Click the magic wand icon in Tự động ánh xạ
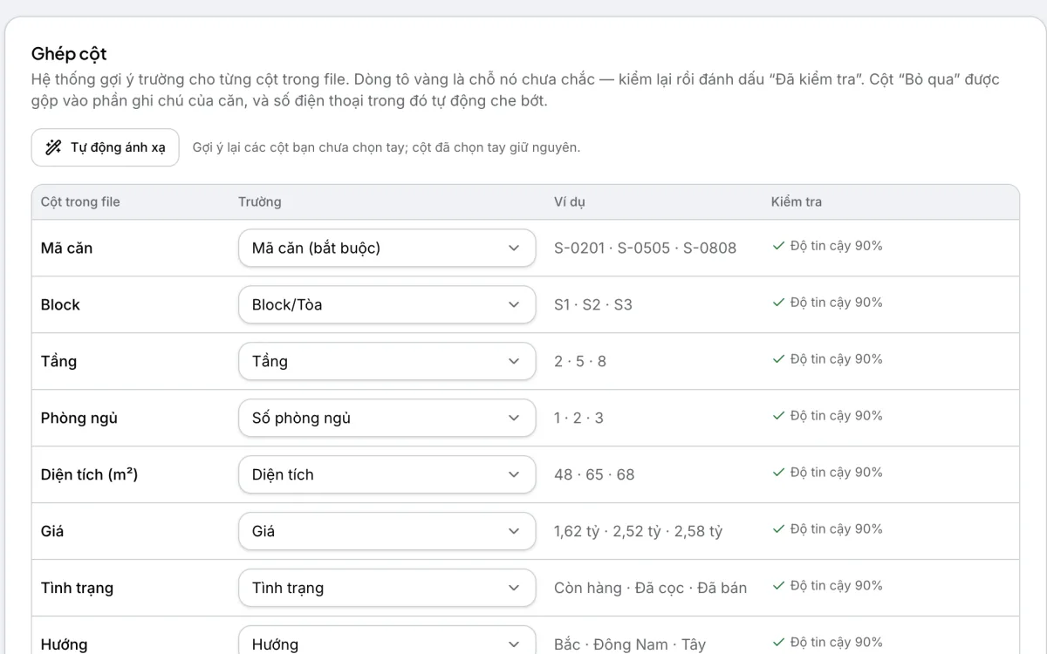 tap(53, 147)
